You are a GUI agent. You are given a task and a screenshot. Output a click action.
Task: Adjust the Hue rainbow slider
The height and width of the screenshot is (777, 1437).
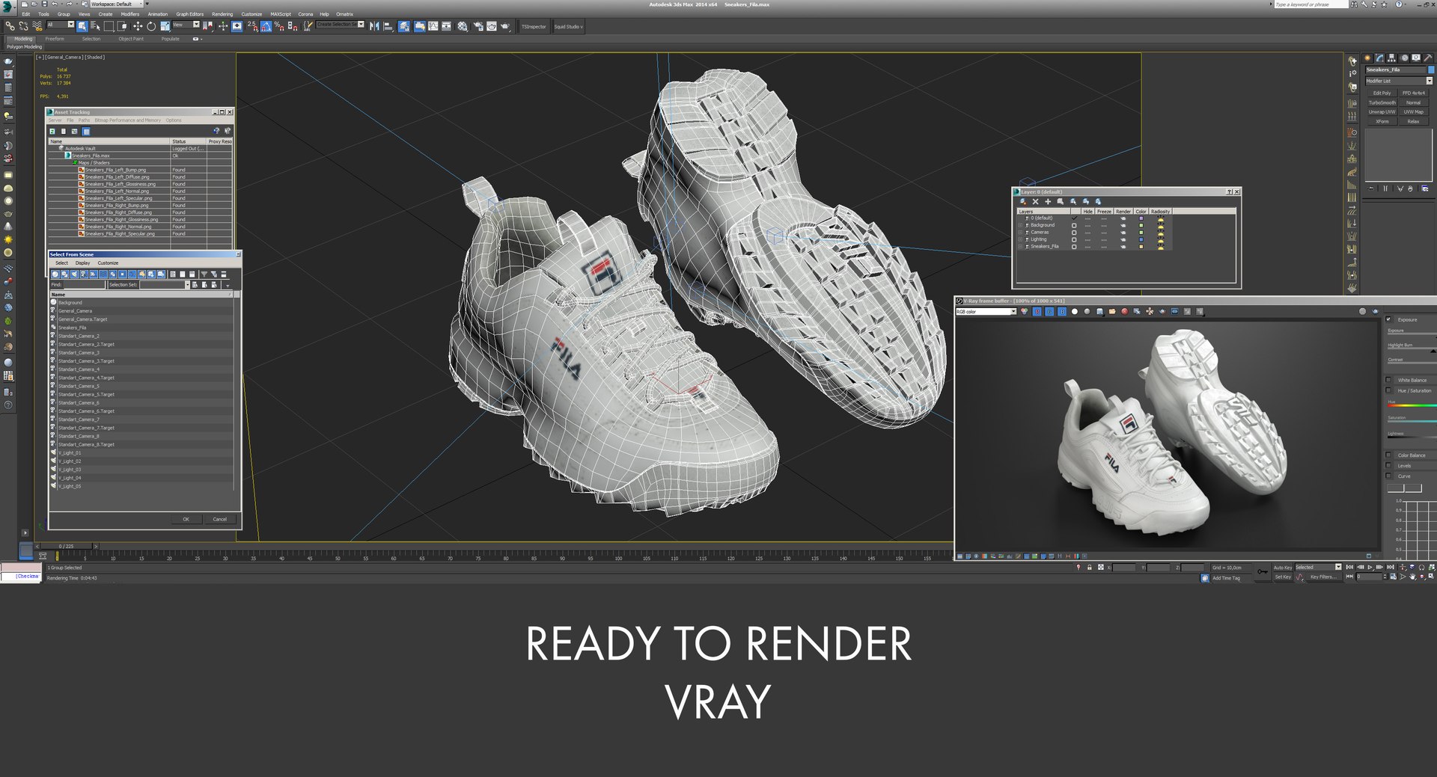(x=1412, y=405)
